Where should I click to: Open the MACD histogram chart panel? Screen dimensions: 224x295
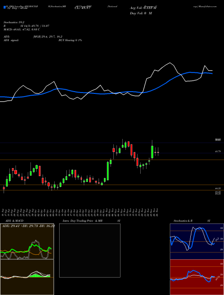coord(27,277)
